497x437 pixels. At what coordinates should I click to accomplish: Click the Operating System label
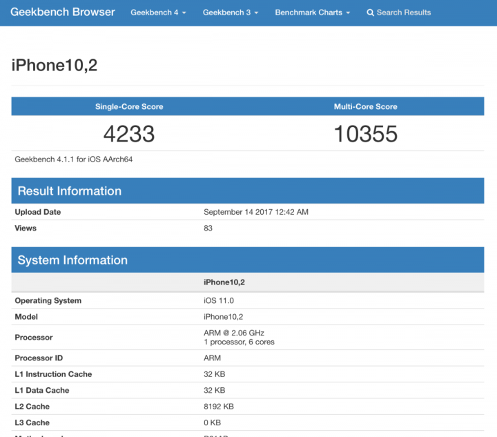pyautogui.click(x=48, y=300)
